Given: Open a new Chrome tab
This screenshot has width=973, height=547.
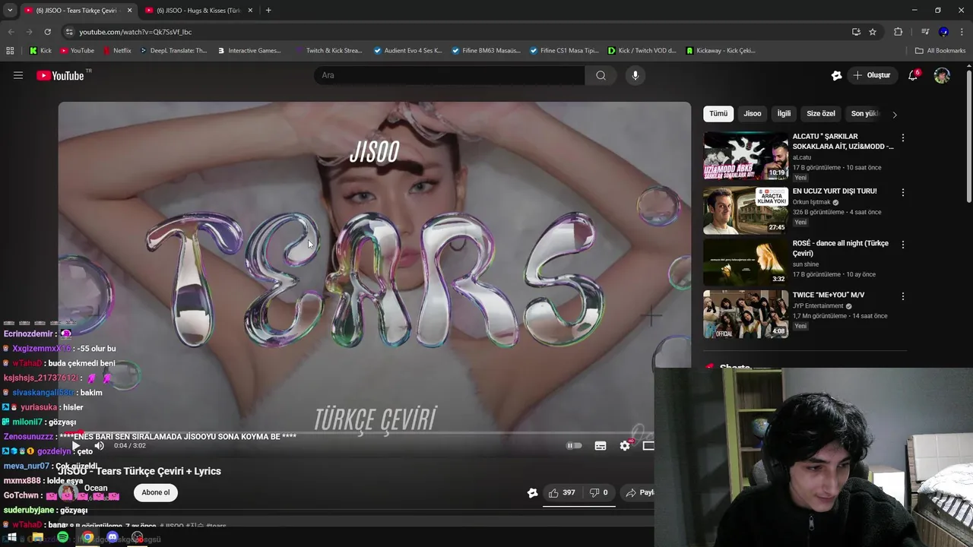Looking at the screenshot, I should click(x=268, y=11).
